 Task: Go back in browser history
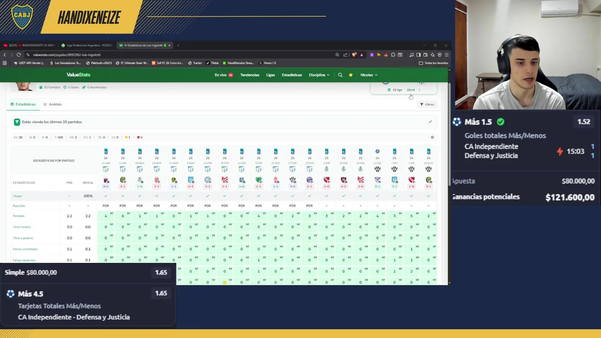click(x=5, y=54)
